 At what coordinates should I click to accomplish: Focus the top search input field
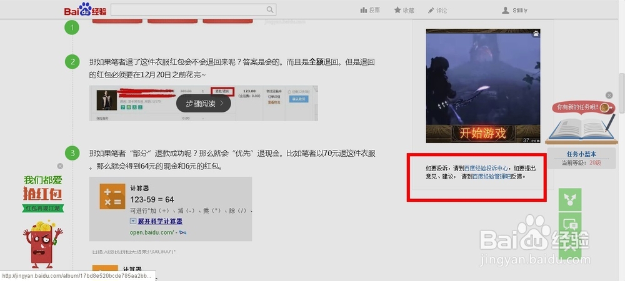193,9
